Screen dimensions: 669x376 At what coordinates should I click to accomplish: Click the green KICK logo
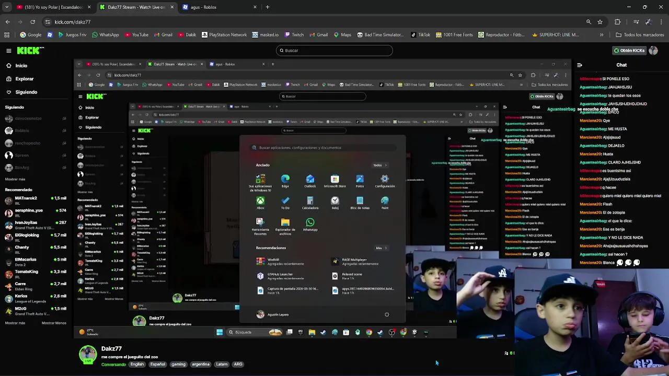[x=30, y=51]
